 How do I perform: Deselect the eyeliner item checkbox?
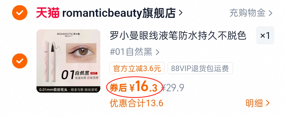[20, 61]
